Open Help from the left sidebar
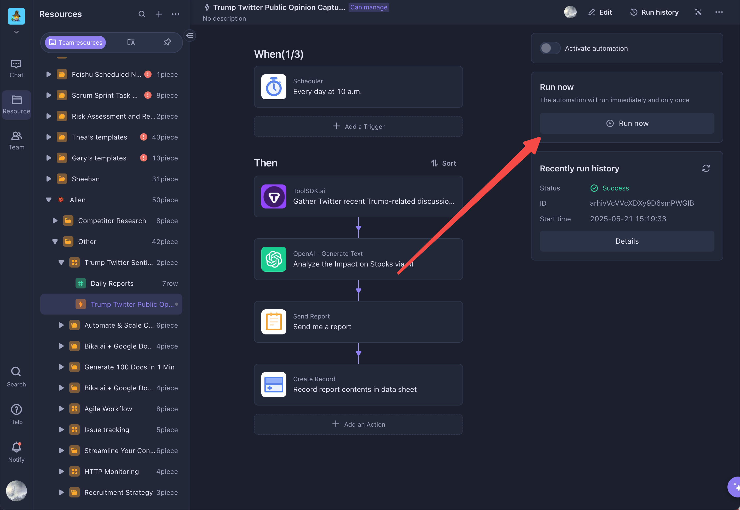The image size is (740, 510). click(x=16, y=414)
